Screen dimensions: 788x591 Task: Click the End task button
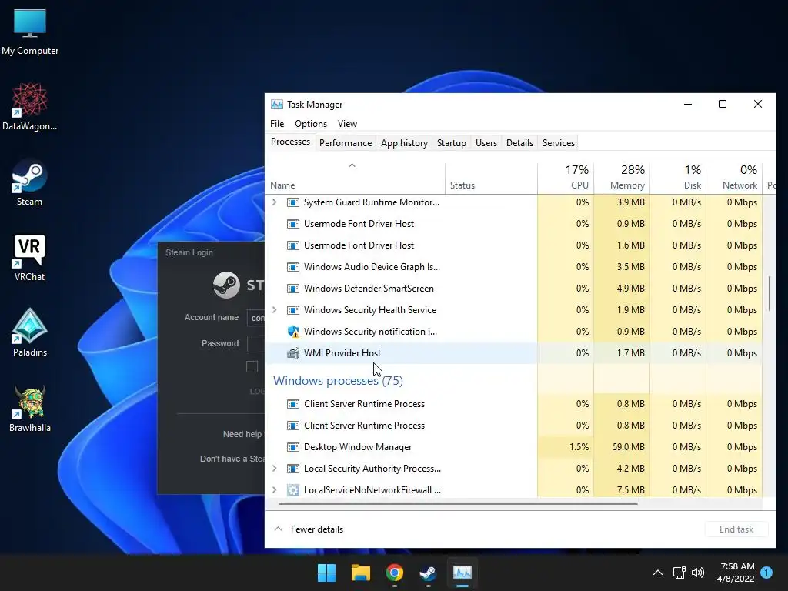coord(736,529)
